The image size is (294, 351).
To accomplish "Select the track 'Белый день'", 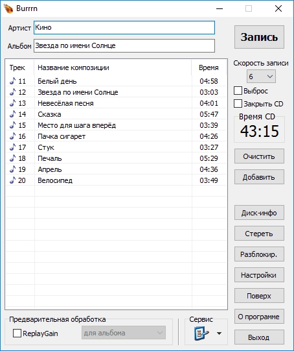I will pos(57,81).
